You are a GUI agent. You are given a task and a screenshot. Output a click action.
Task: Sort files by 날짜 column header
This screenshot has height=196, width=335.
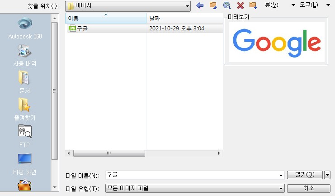coord(184,19)
